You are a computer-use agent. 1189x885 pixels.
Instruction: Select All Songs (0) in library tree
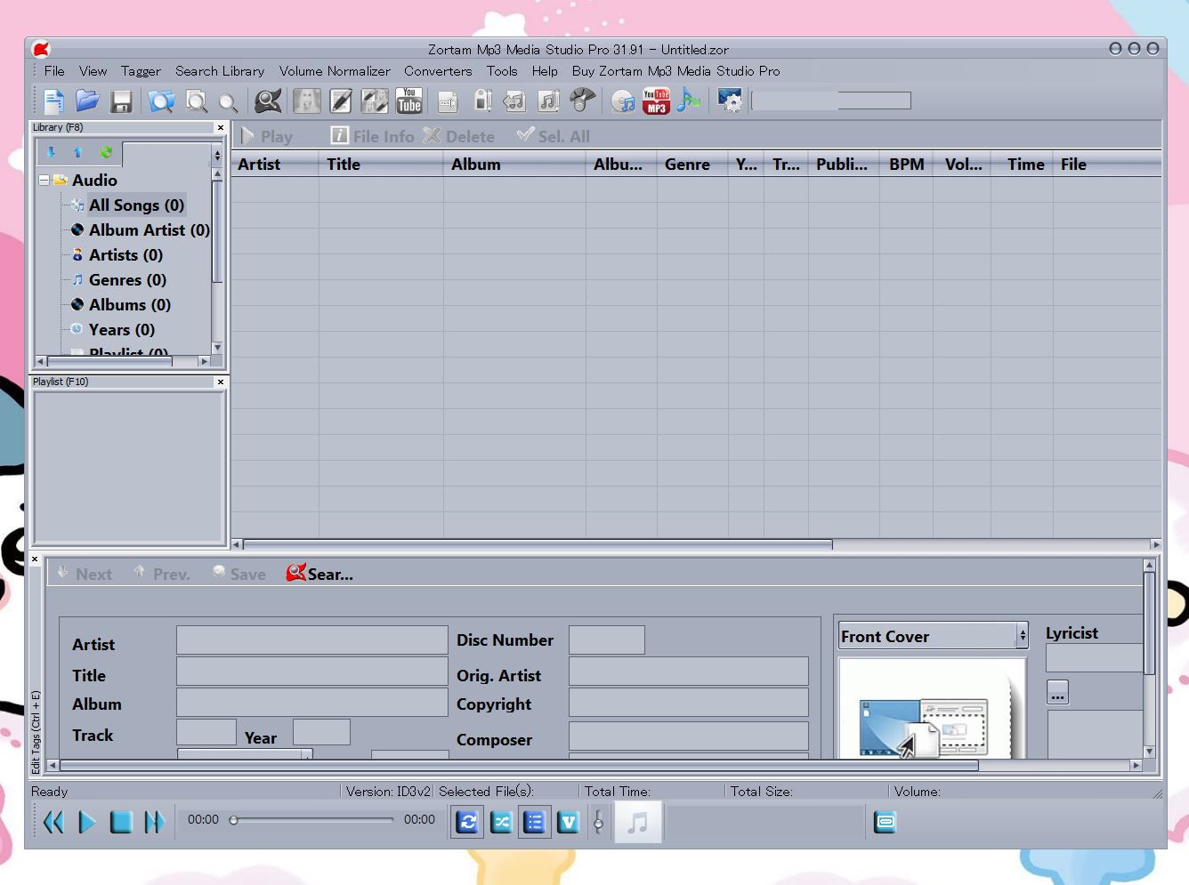click(x=136, y=205)
